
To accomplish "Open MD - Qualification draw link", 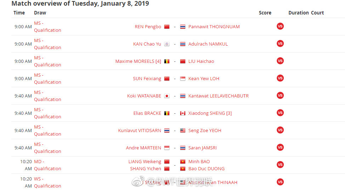I will click(47, 165).
